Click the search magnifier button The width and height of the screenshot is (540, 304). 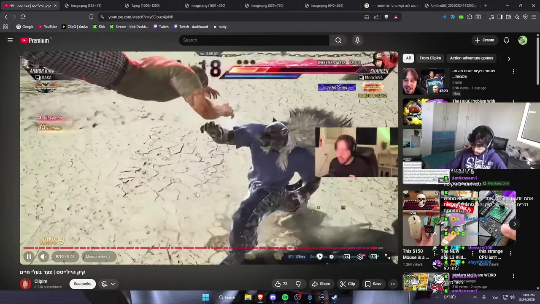pos(338,40)
